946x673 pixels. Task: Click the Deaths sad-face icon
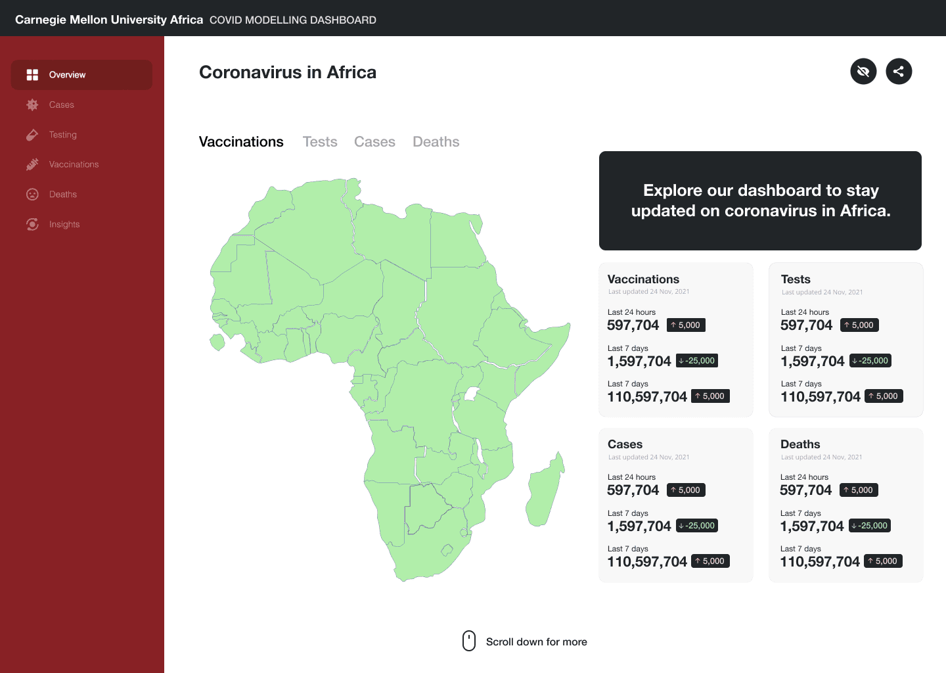(x=32, y=195)
